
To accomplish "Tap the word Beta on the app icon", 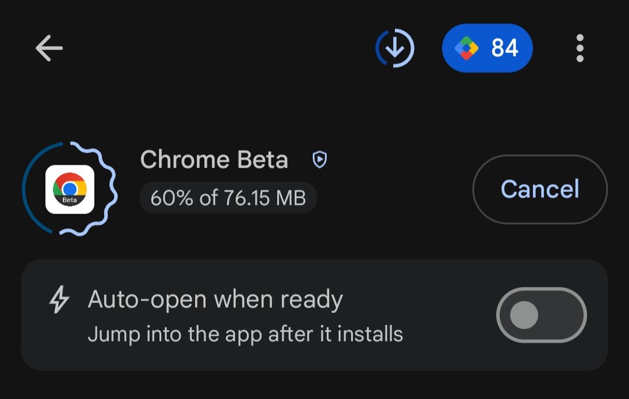I will (70, 201).
